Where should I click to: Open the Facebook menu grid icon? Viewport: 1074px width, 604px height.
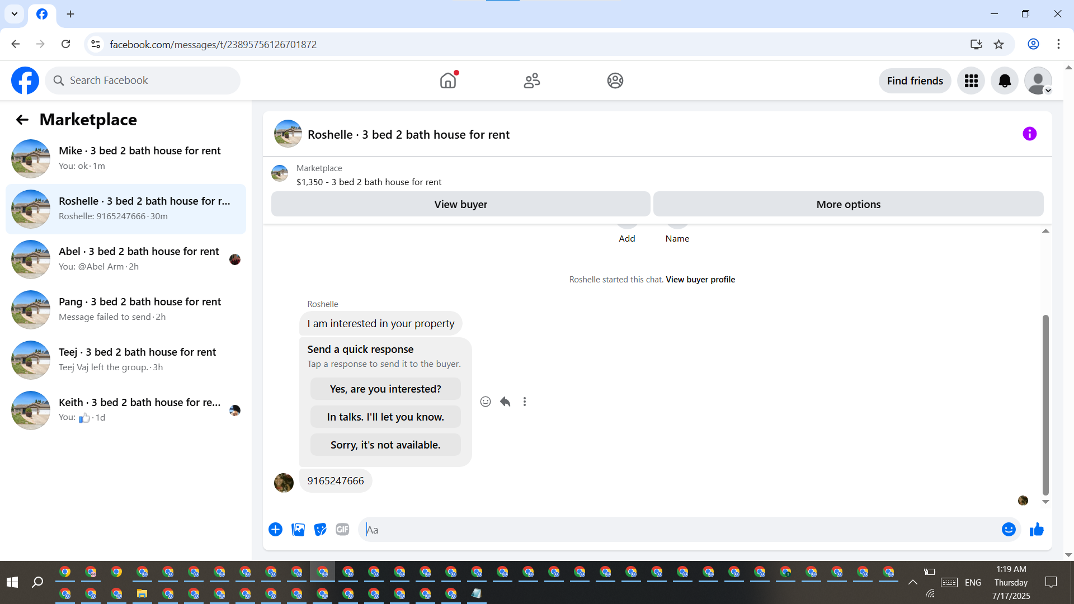click(x=971, y=81)
